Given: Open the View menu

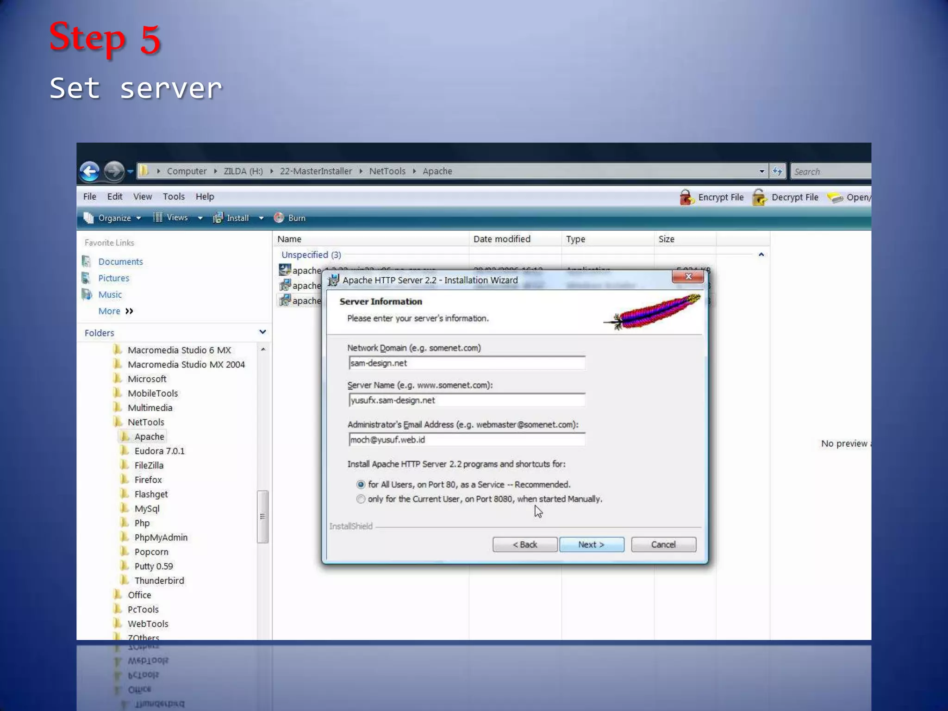Looking at the screenshot, I should [143, 196].
